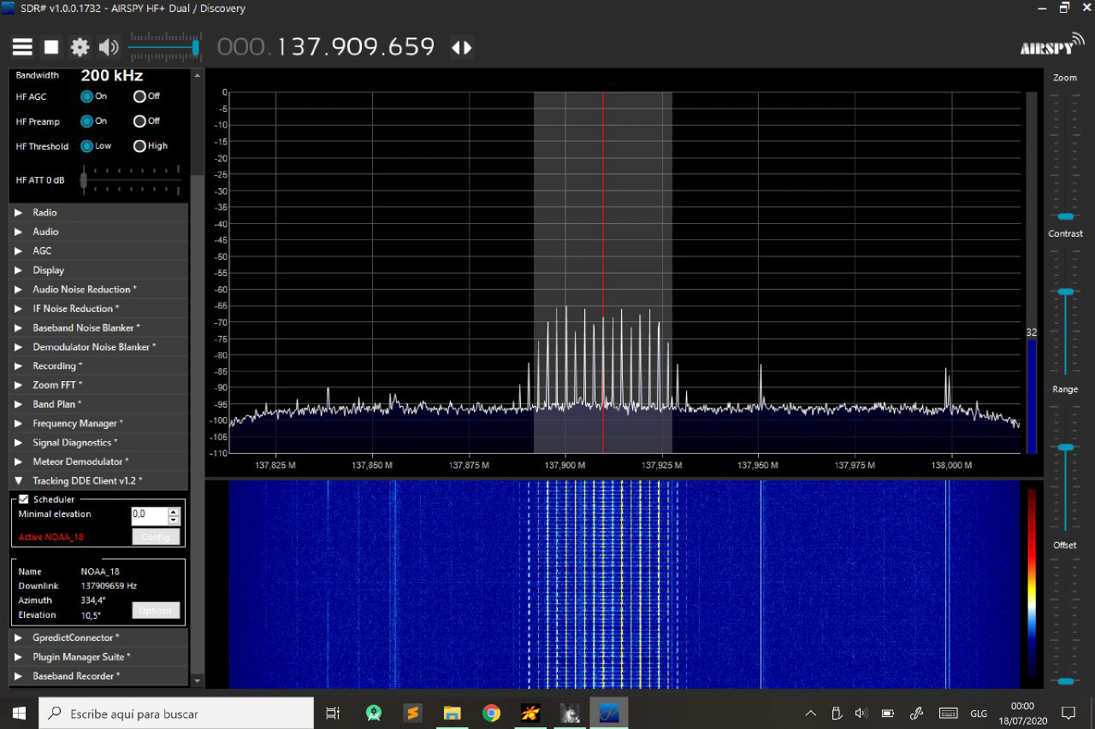The width and height of the screenshot is (1095, 729).
Task: Open the notifications action center
Action: pyautogui.click(x=1068, y=713)
